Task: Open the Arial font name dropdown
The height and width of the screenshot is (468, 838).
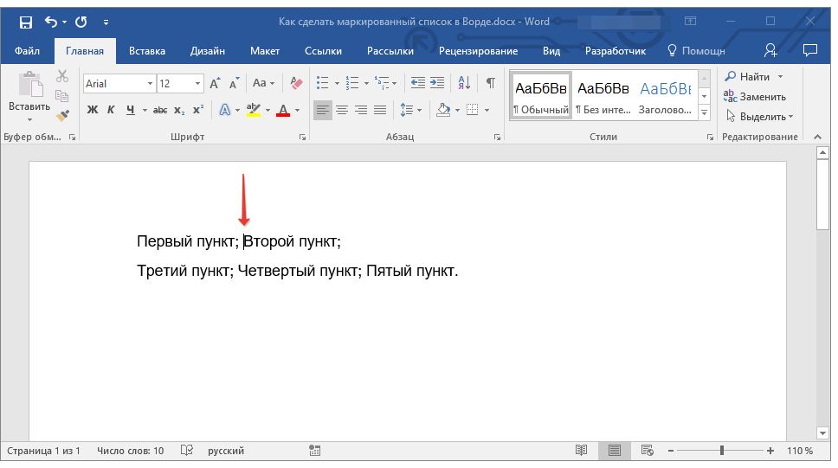Action: click(x=150, y=84)
